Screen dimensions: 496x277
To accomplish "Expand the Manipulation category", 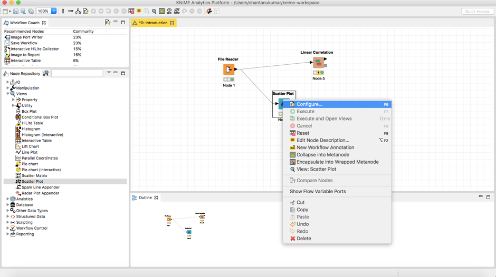I will coord(8,88).
